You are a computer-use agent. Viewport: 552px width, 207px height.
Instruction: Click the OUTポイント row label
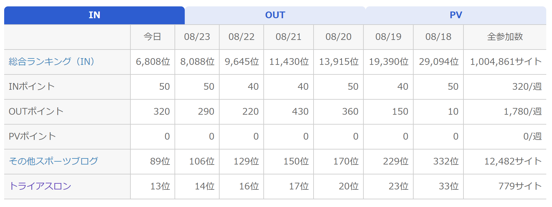[36, 111]
